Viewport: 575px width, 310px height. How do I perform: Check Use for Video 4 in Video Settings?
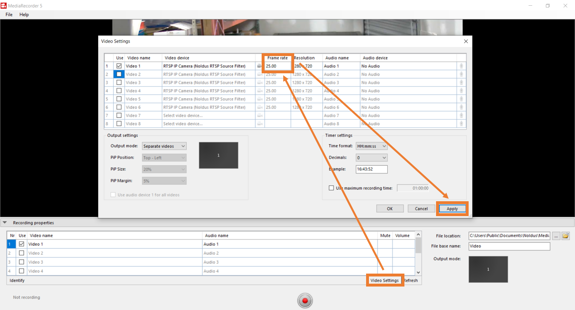click(119, 91)
